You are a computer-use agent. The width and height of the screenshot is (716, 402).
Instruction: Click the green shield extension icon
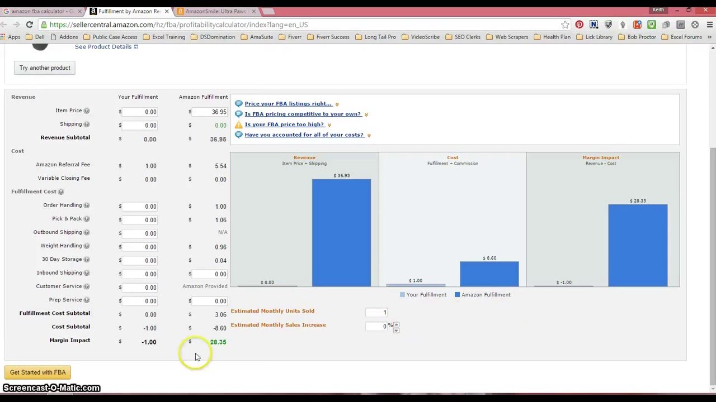coord(652,25)
